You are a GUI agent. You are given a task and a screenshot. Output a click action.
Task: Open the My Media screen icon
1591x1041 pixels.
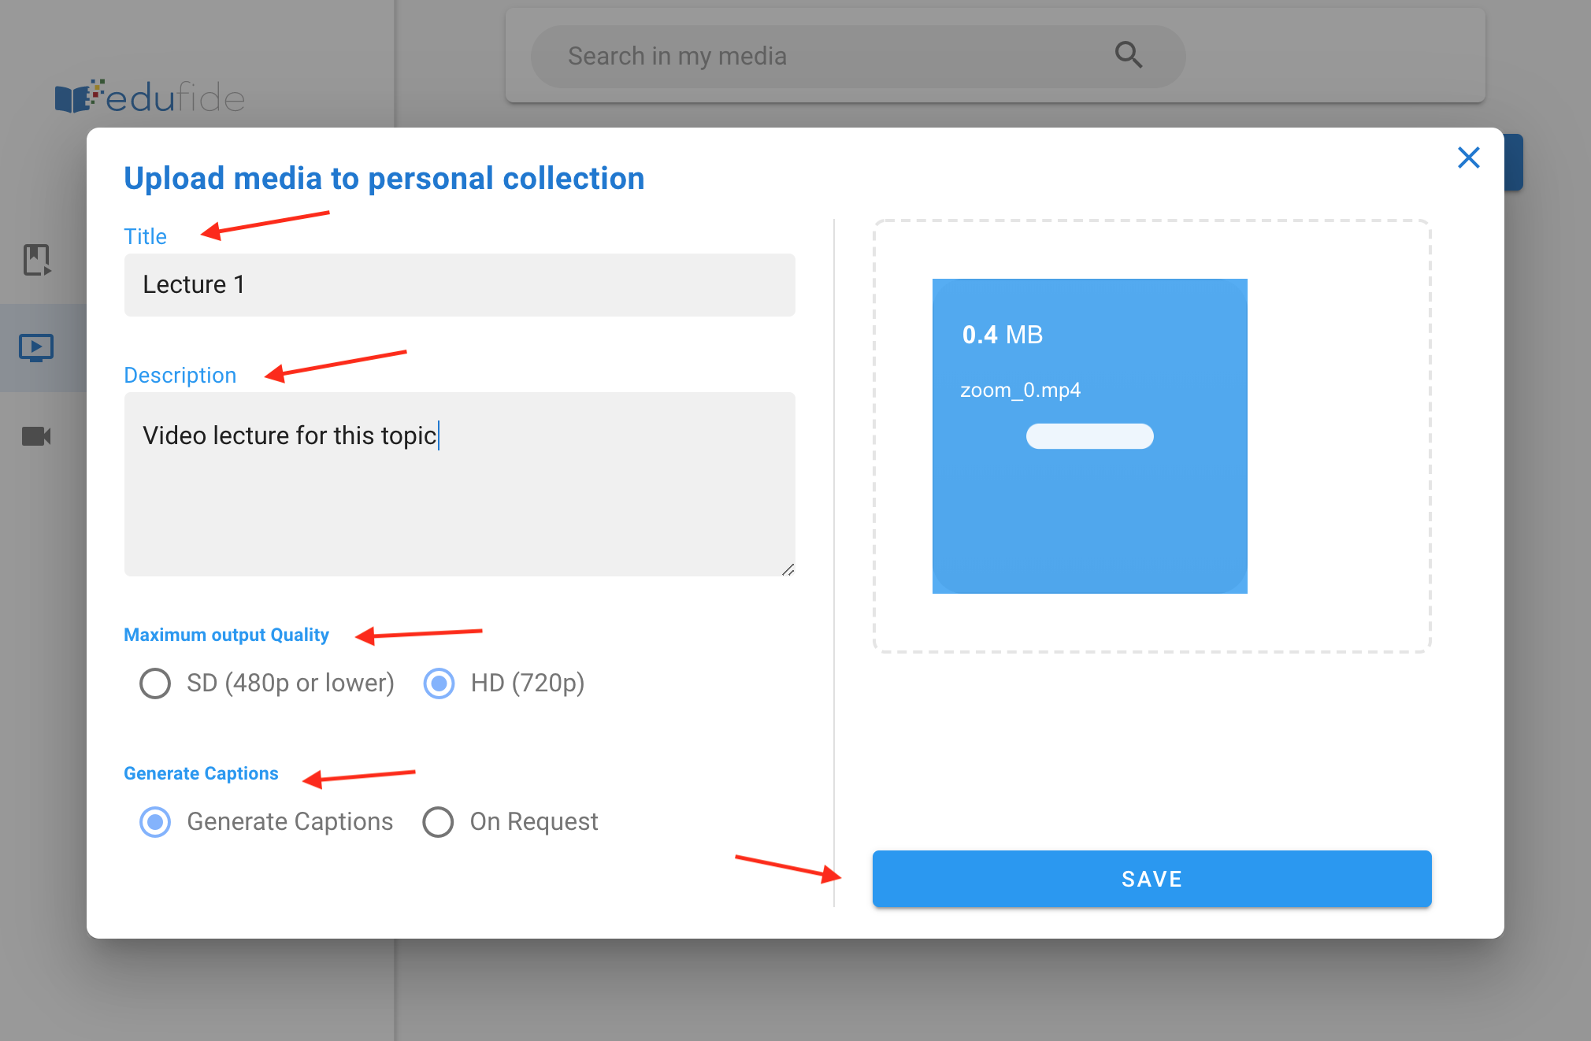coord(36,347)
